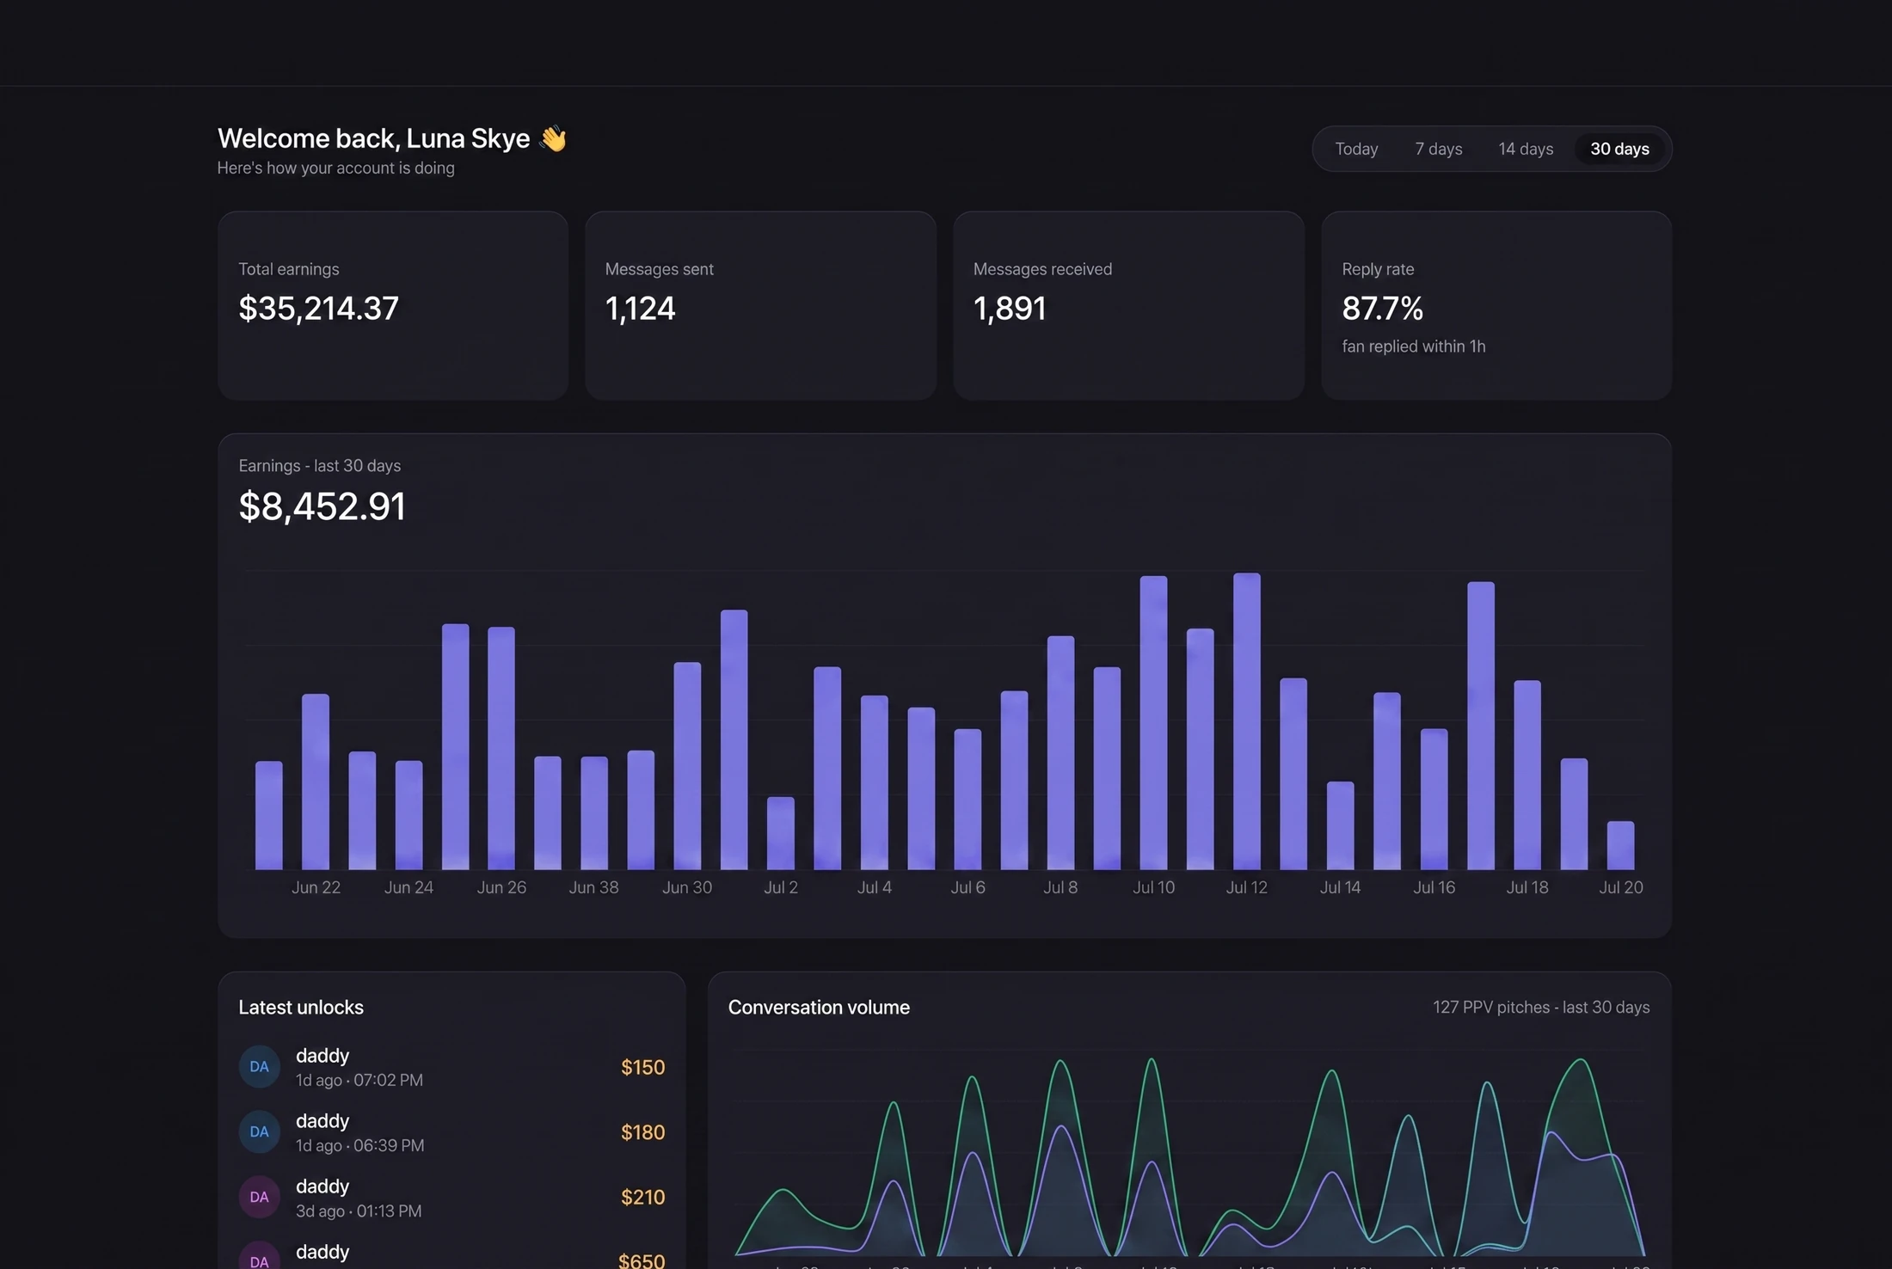Click '3d ago · 01:13 PM' timestamp
Image resolution: width=1892 pixels, height=1269 pixels.
(359, 1211)
